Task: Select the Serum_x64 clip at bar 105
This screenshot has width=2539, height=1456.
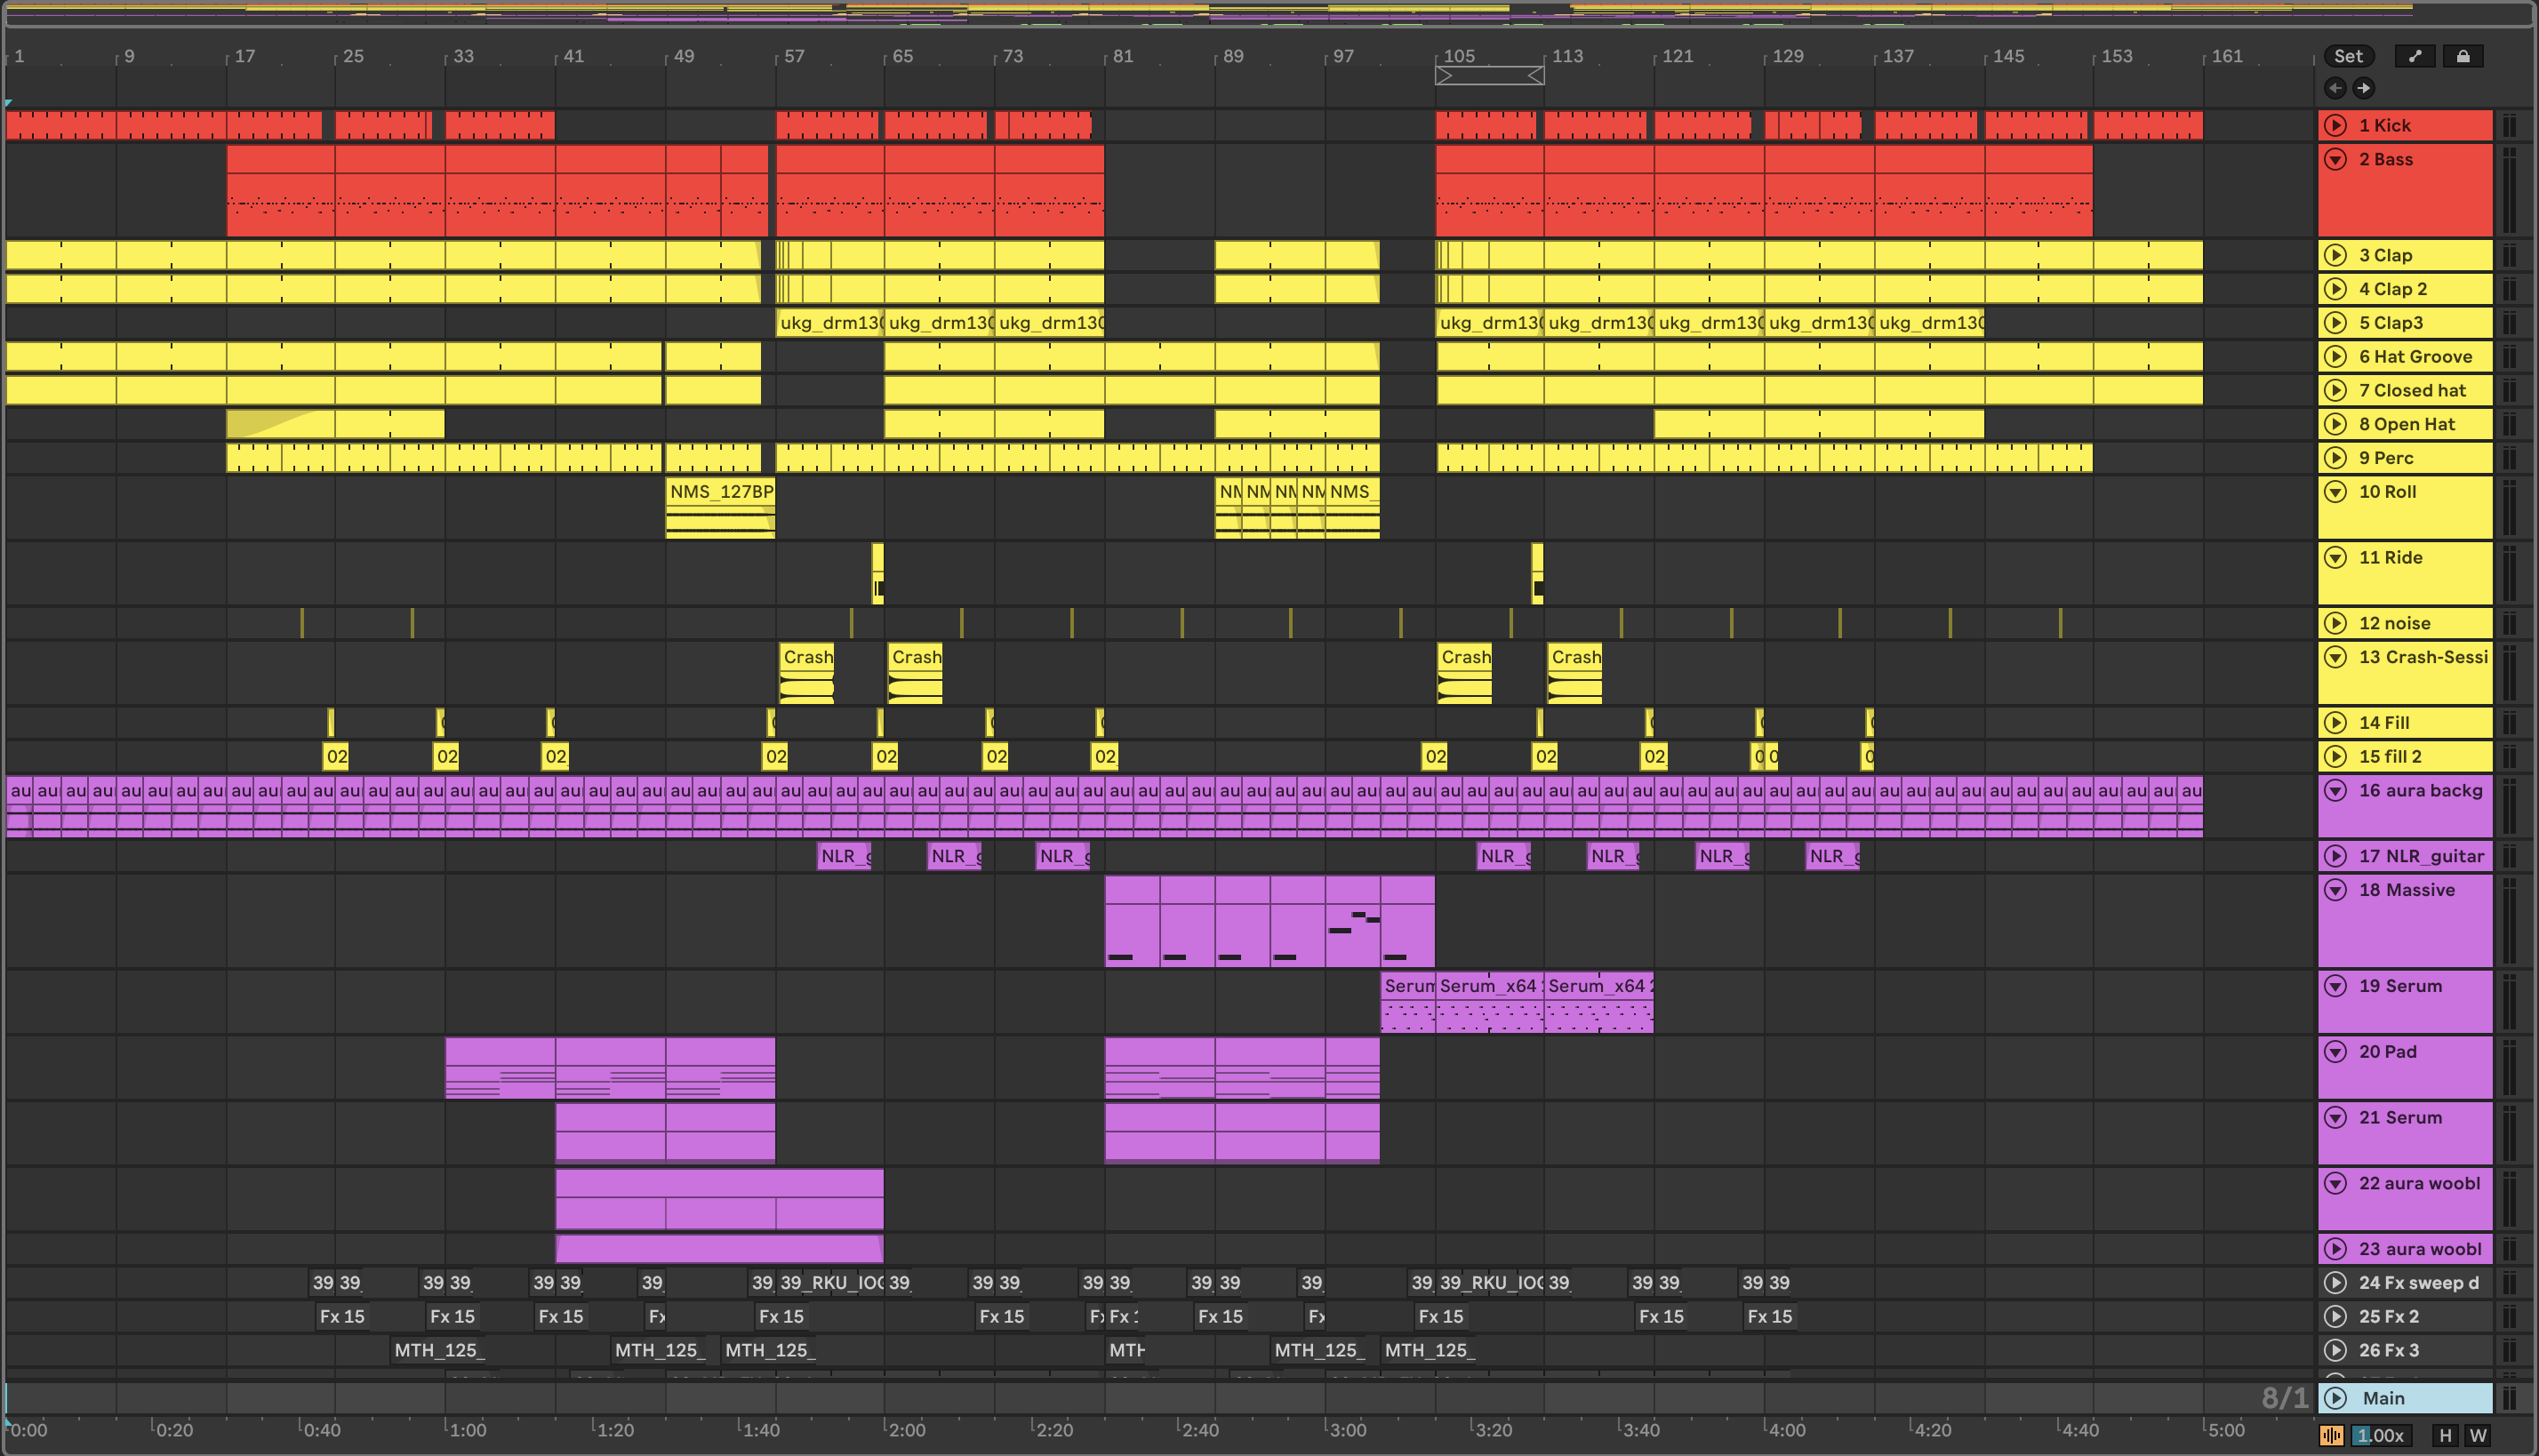Action: 1489,1002
